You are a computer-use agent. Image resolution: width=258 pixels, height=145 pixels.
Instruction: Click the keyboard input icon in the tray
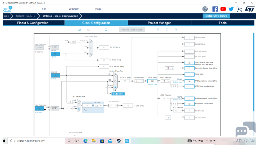click(189, 141)
